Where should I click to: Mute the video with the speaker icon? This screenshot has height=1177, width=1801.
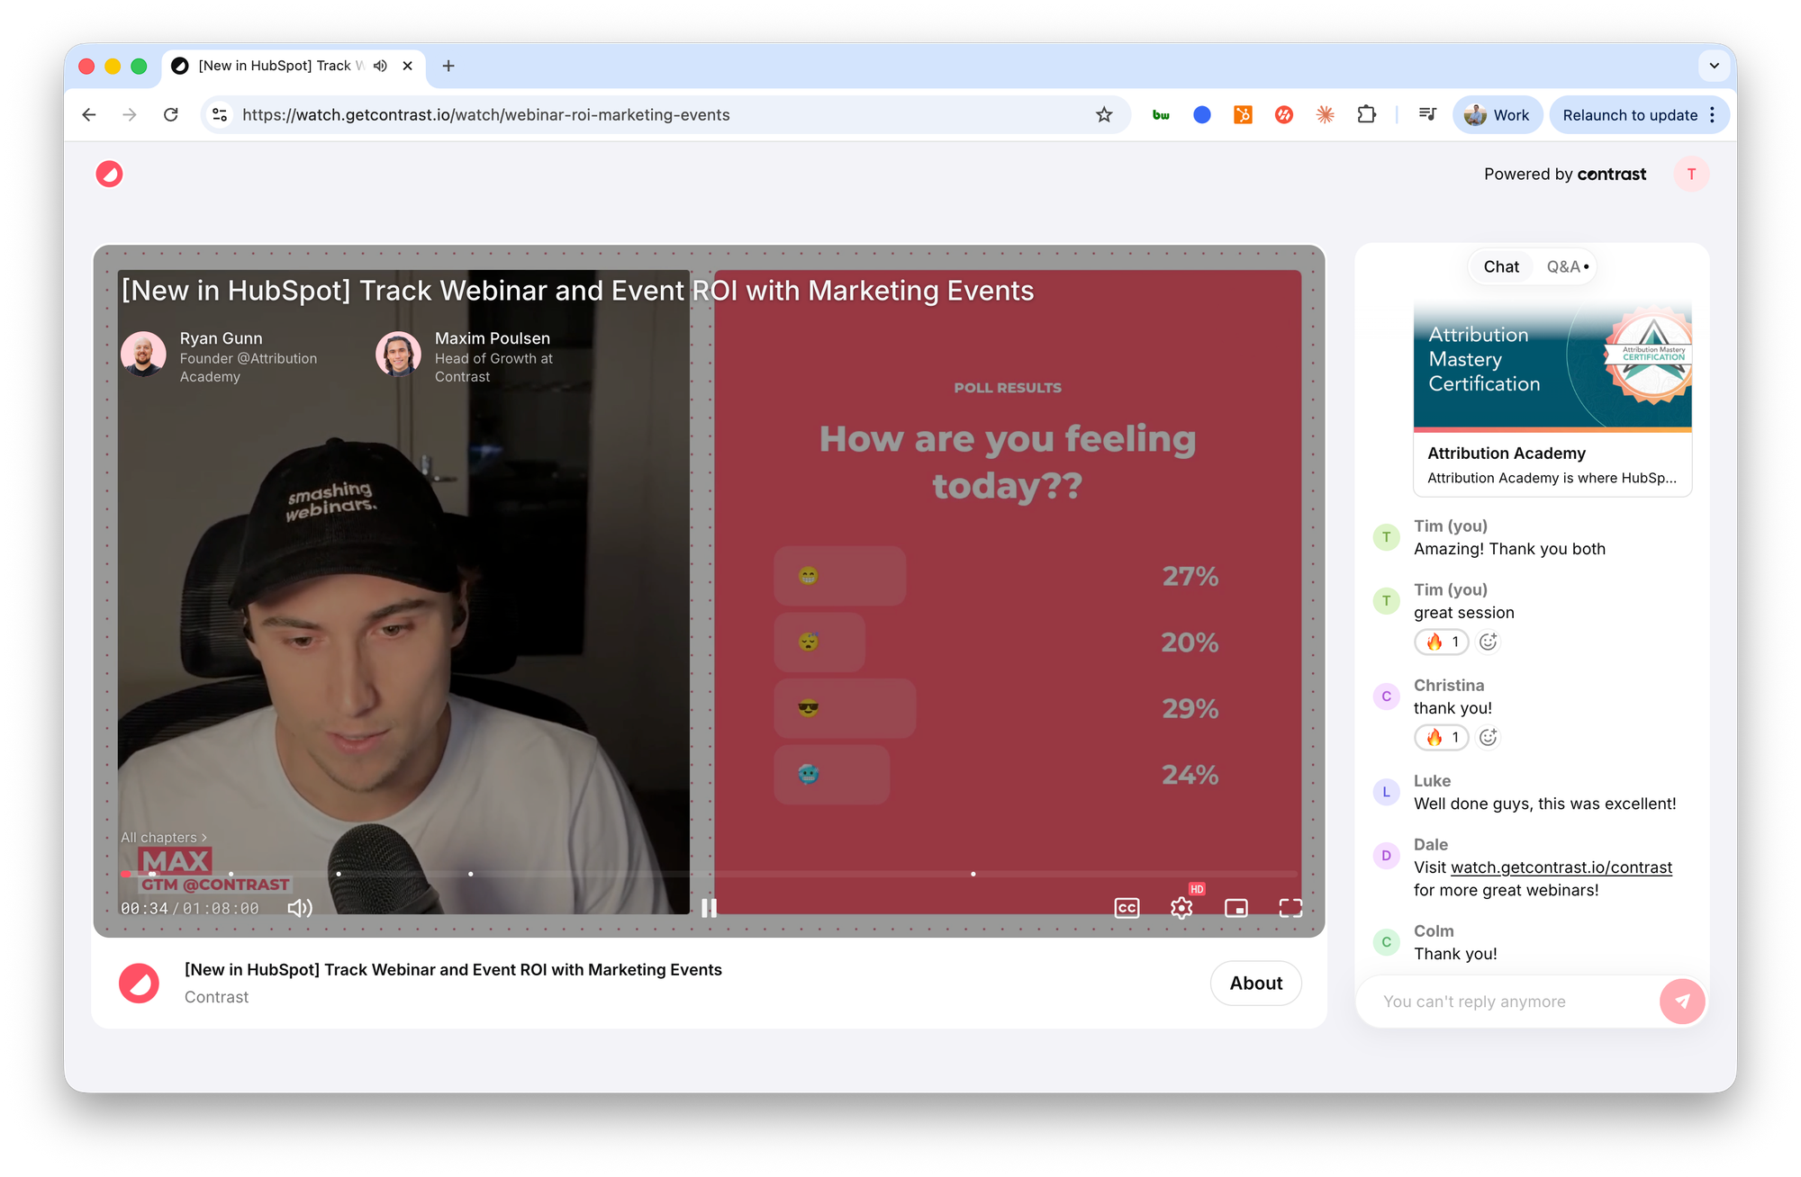pos(300,908)
